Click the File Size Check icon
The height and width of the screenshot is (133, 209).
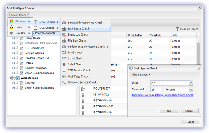coord(64,41)
